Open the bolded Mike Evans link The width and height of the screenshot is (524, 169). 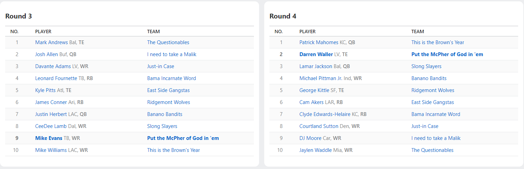(49, 138)
